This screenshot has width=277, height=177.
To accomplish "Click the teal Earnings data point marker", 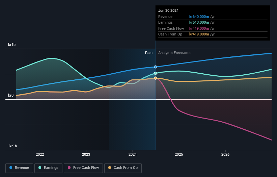I will pos(156,73).
